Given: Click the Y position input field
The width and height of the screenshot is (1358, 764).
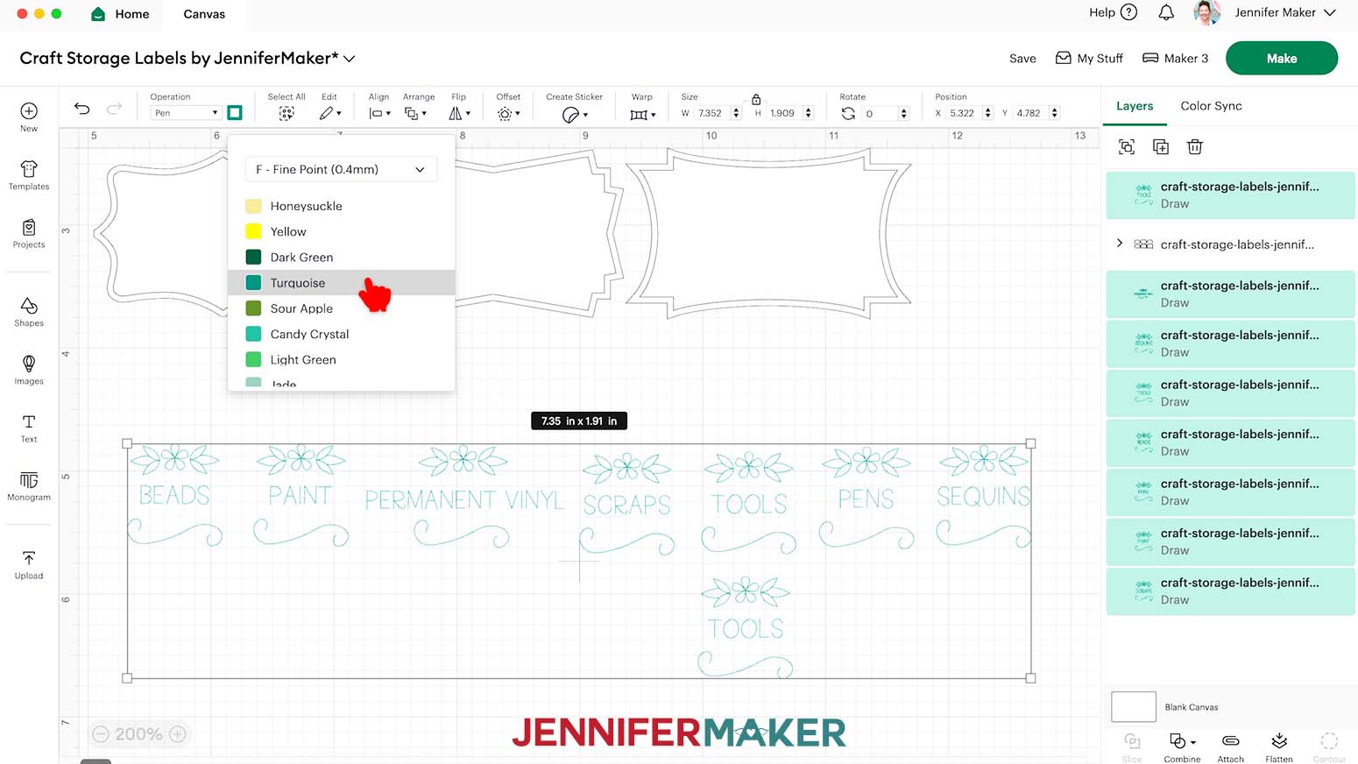Looking at the screenshot, I should click(1030, 113).
